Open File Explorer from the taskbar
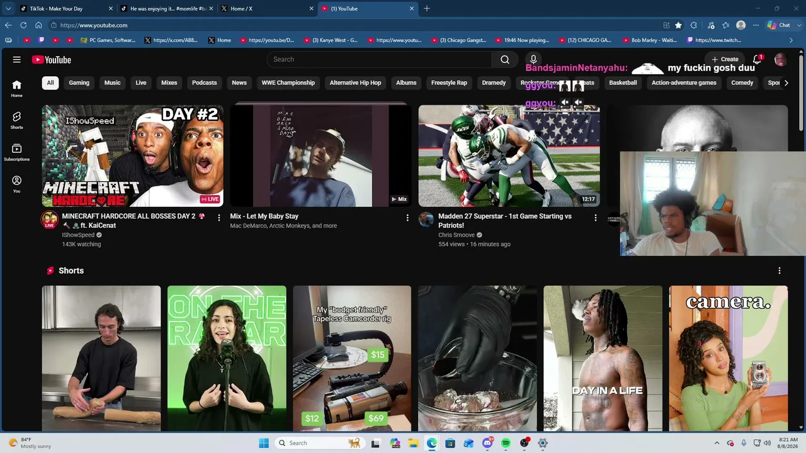The height and width of the screenshot is (453, 806). 413,443
